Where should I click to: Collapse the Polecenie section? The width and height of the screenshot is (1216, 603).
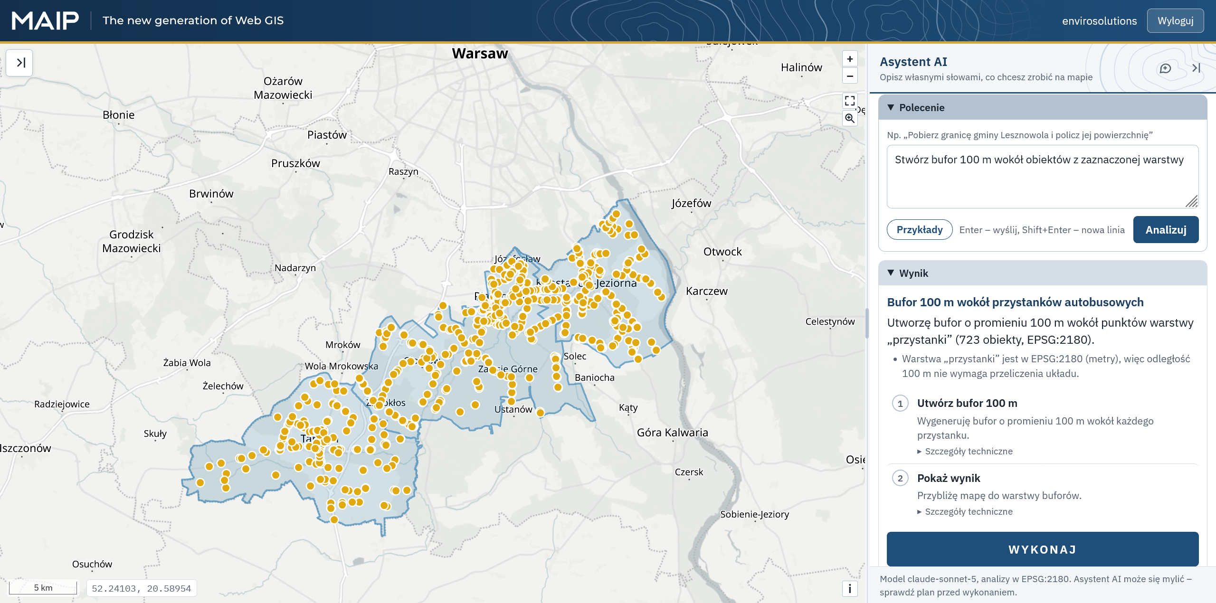[x=1043, y=107]
